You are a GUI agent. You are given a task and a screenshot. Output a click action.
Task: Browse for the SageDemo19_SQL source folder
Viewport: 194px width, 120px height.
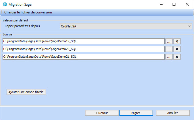coord(169,41)
